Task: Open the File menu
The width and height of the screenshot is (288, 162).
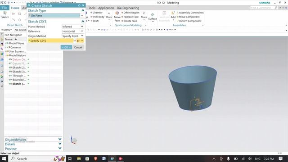Action: (x=4, y=8)
